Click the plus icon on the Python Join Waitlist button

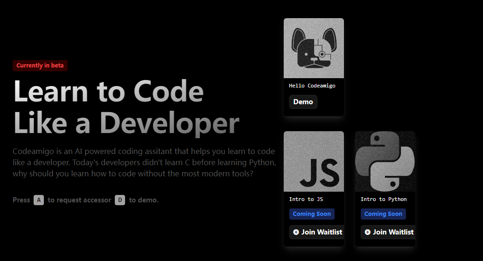(x=367, y=232)
